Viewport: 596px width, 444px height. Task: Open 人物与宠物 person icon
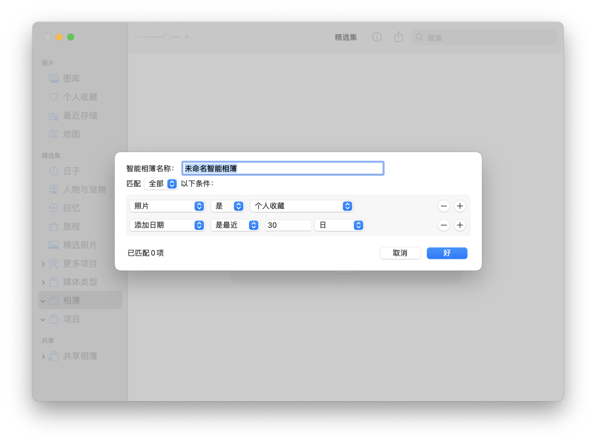54,189
